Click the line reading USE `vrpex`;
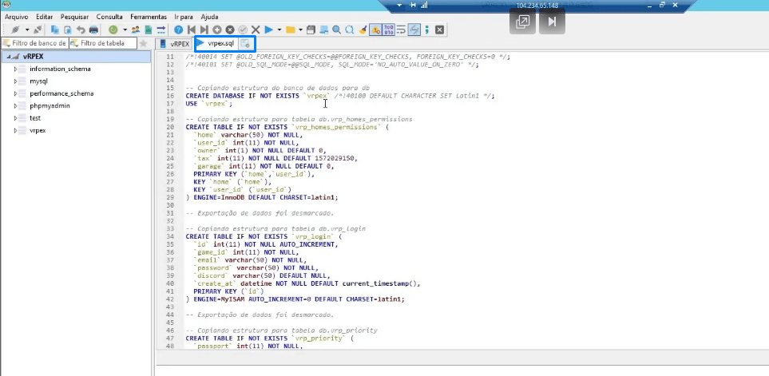The height and width of the screenshot is (376, 769). [209, 104]
